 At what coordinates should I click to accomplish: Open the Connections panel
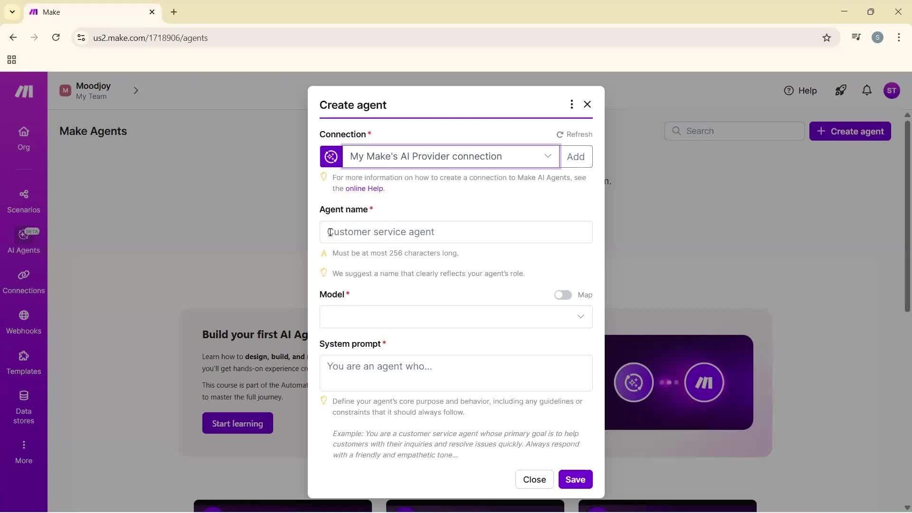[x=23, y=282]
